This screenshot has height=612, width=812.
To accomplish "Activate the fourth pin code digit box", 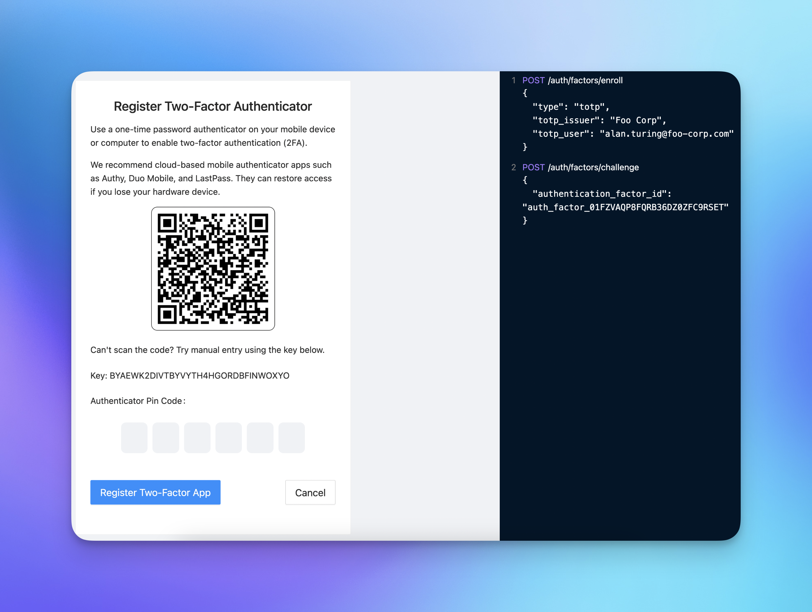I will click(x=229, y=437).
